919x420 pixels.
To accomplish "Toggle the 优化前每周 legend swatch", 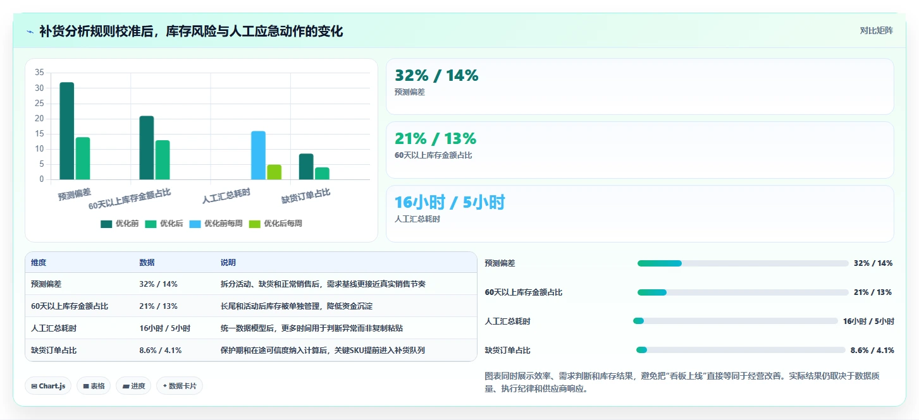I will 194,224.
